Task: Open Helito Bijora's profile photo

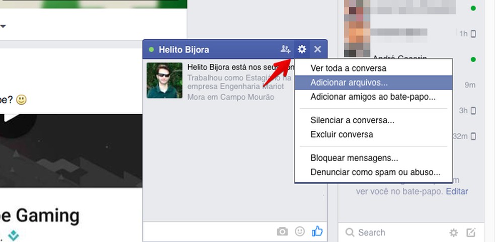Action: 164,80
